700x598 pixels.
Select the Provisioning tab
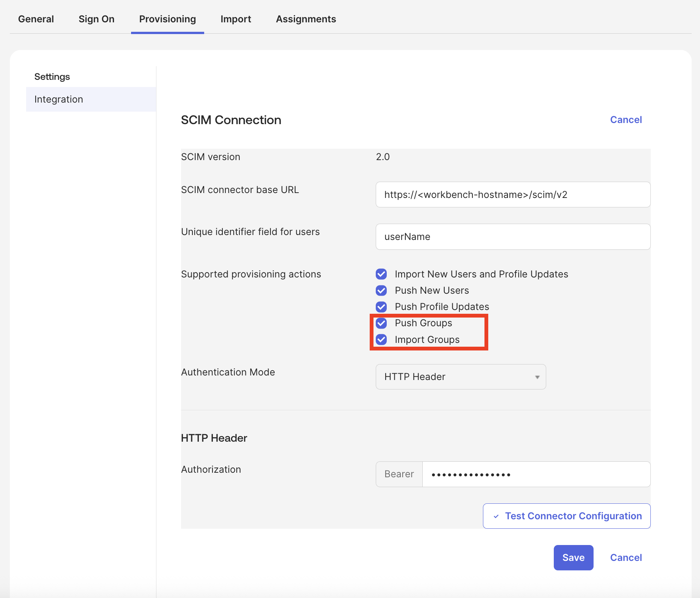(167, 19)
